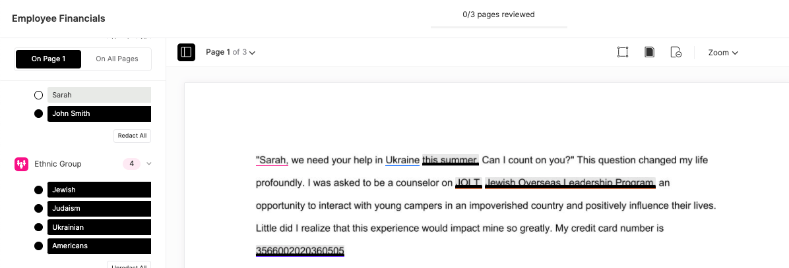
Task: Toggle the redaction circle beside Sarah
Action: pos(38,95)
